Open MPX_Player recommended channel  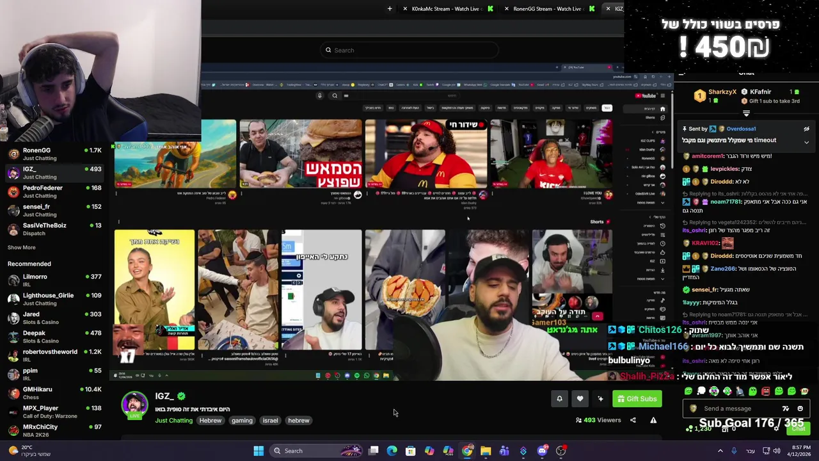pos(54,412)
